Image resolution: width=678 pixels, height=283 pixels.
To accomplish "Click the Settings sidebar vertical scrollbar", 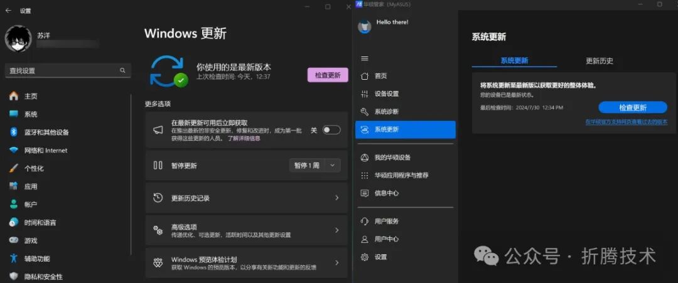I will 131,175.
